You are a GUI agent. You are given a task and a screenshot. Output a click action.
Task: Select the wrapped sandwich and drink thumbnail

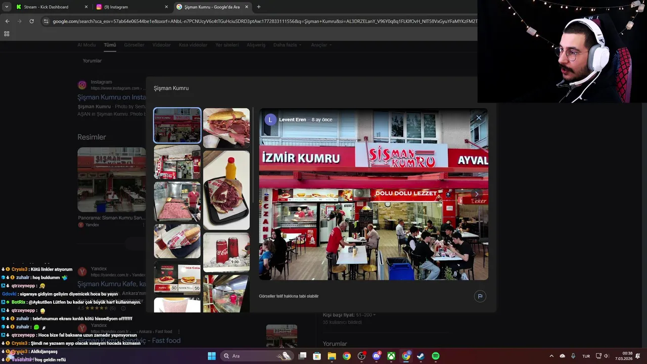tap(177, 241)
